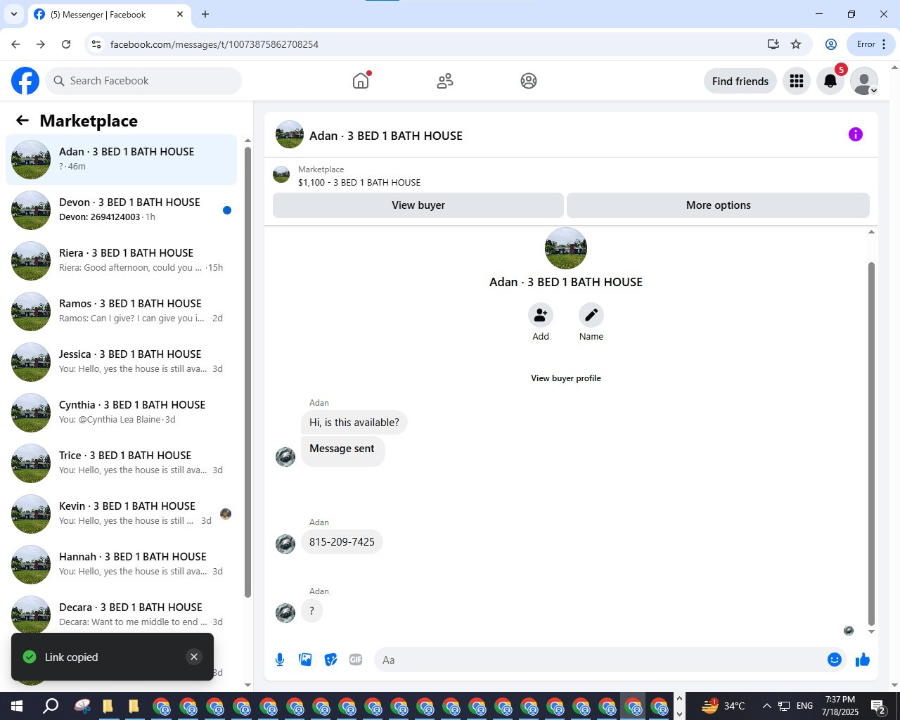Click the large listing thumbnail above Adan's name
Viewport: 900px width, 720px height.
point(566,248)
